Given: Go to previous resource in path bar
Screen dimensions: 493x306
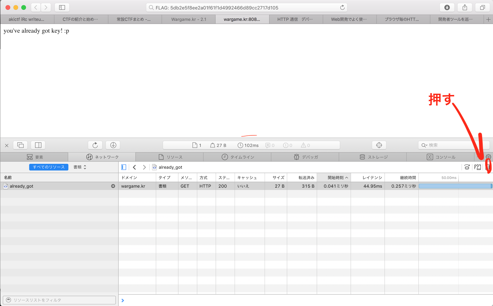Looking at the screenshot, I should 134,167.
